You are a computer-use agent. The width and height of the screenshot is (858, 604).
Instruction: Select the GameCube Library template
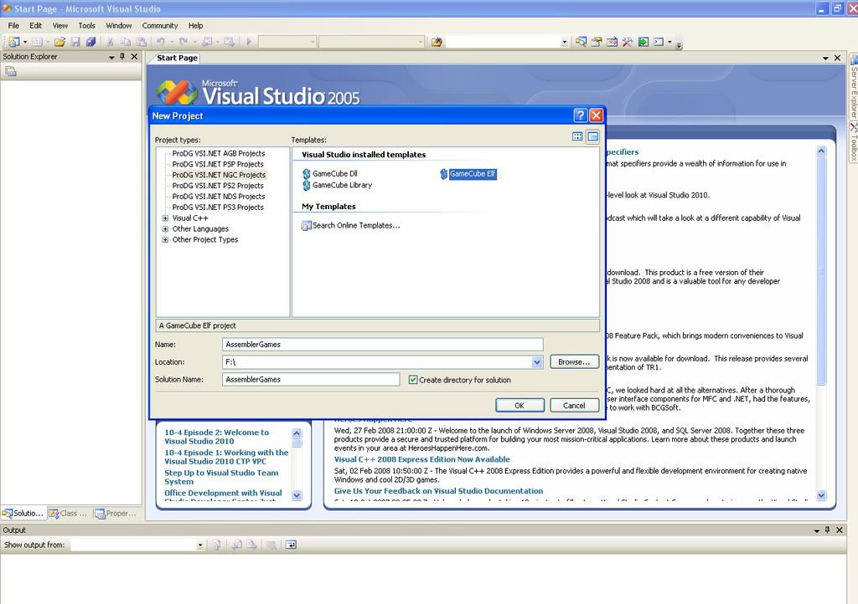[x=337, y=185]
